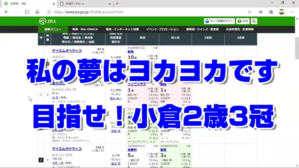Open the browser home page icon

click(37, 12)
